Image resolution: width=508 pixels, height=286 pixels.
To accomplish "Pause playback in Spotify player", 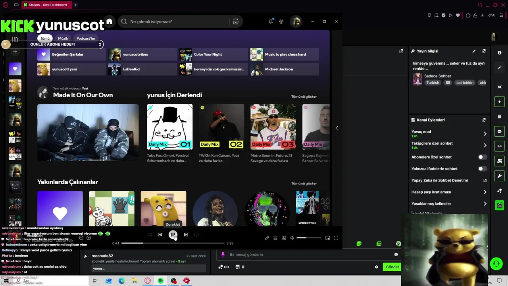I will click(173, 235).
